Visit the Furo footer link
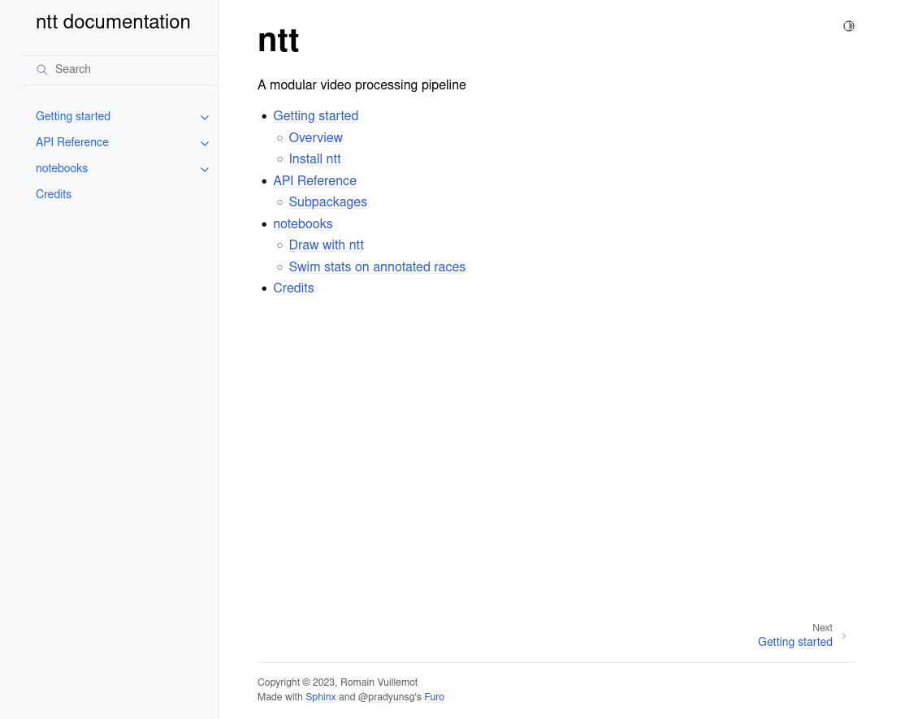The height and width of the screenshot is (719, 918). [x=434, y=697]
